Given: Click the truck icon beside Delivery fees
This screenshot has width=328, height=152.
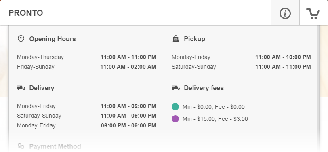Looking at the screenshot, I should tap(176, 88).
